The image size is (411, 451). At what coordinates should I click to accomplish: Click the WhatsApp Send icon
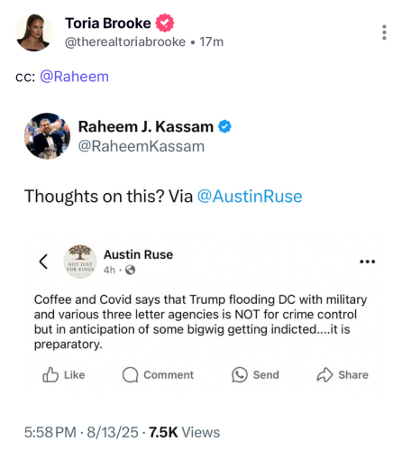[x=240, y=374]
